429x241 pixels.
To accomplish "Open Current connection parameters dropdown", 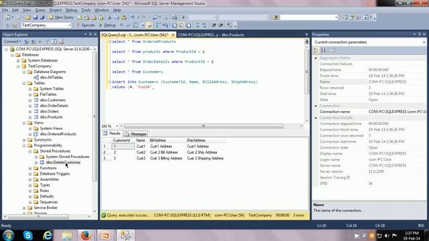I will tap(424, 42).
